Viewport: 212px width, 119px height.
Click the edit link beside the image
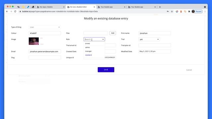pos(41,38)
